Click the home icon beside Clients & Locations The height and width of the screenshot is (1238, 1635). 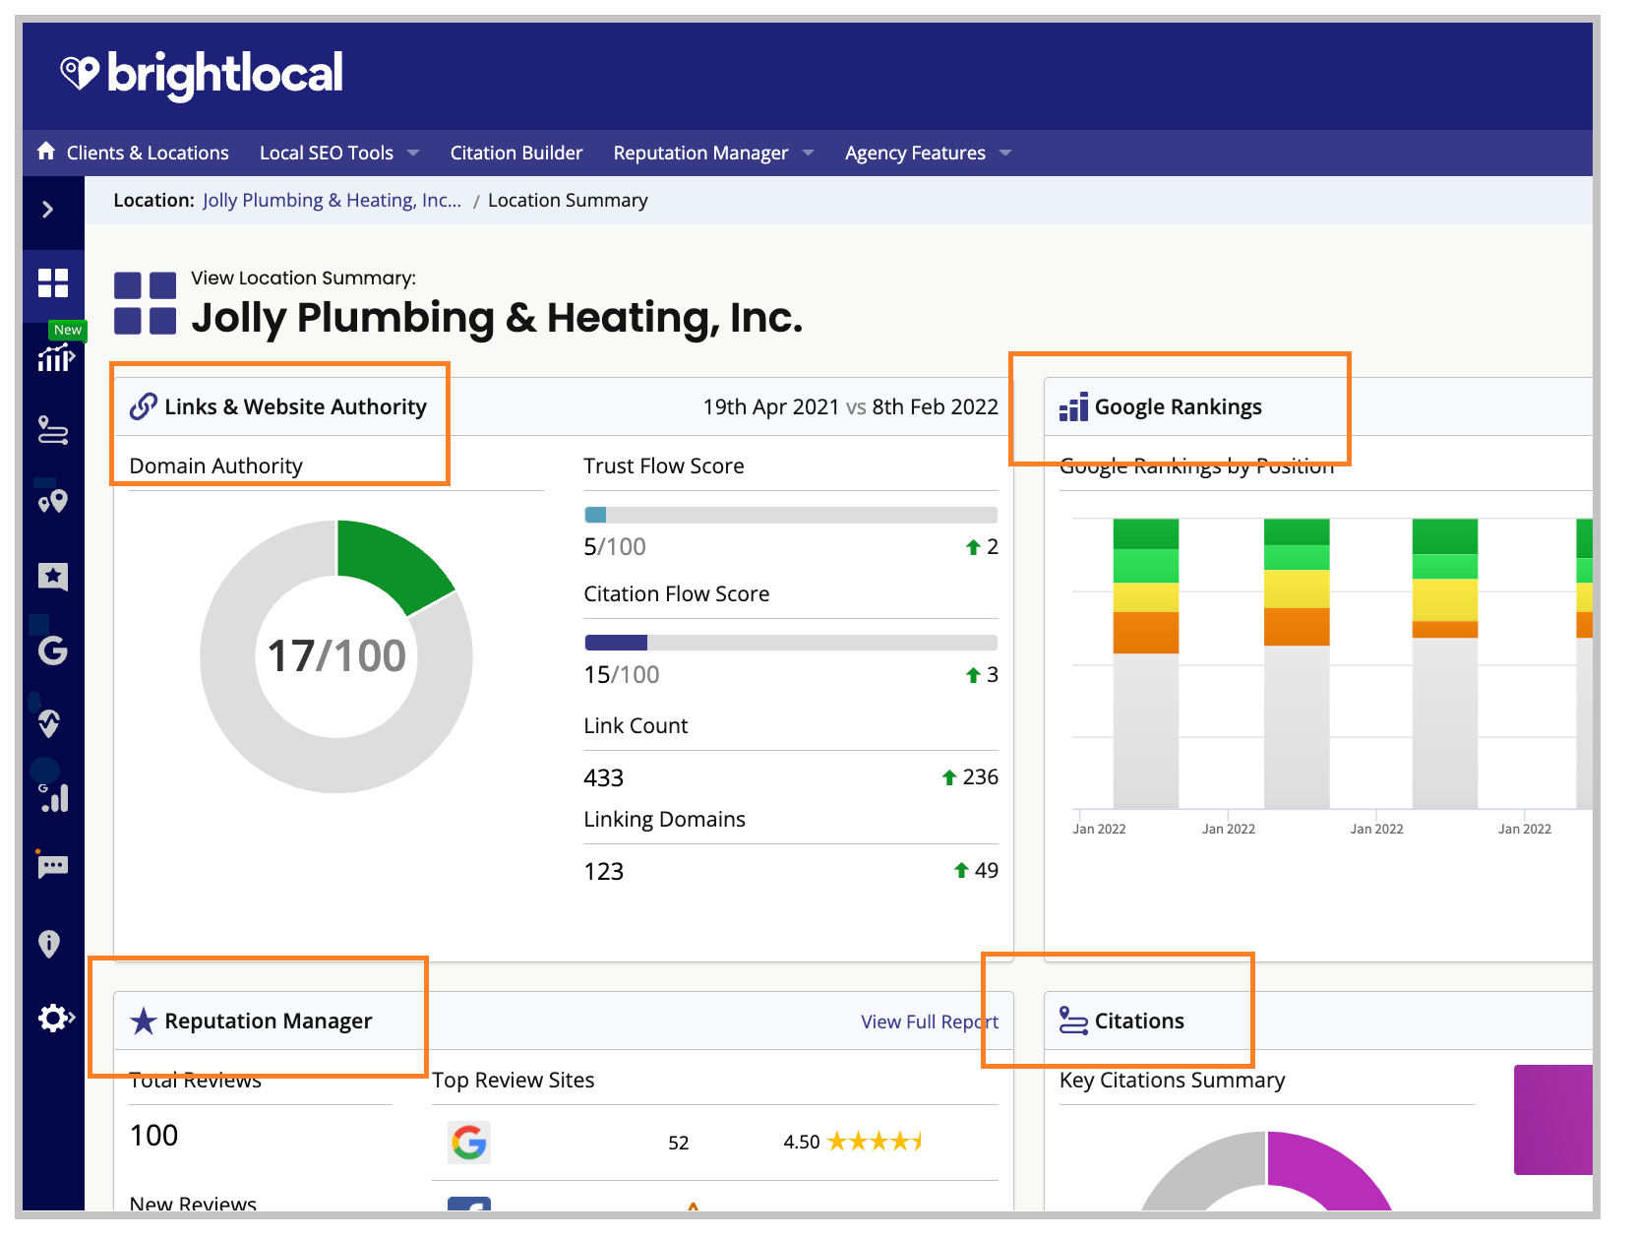point(46,152)
